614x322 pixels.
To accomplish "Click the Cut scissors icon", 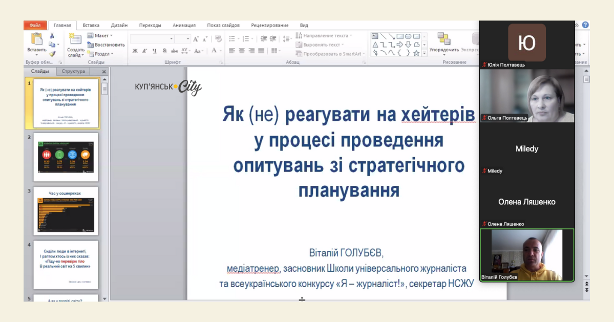I will 52,36.
